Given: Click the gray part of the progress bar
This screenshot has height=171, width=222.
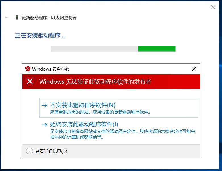Looking at the screenshot, I should (x=95, y=49).
